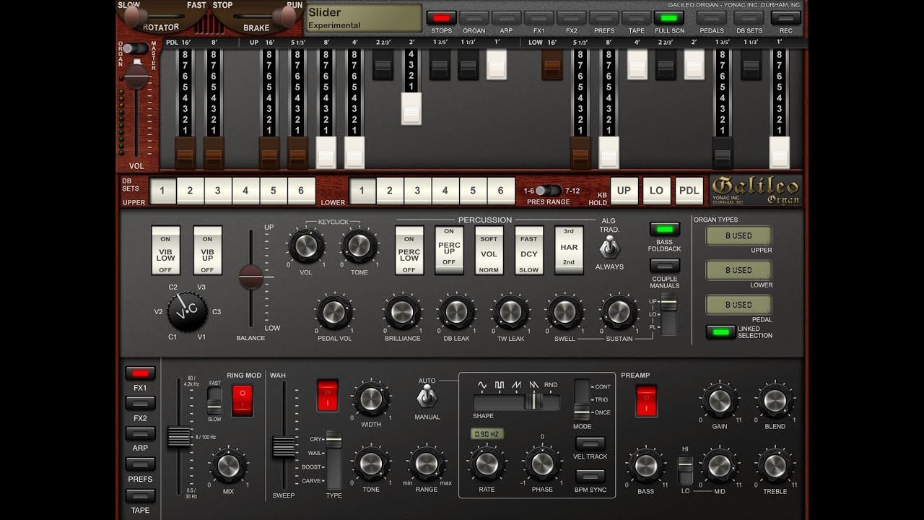Image resolution: width=924 pixels, height=520 pixels.
Task: Toggle the Ring Mod red power switch
Action: pyautogui.click(x=242, y=401)
